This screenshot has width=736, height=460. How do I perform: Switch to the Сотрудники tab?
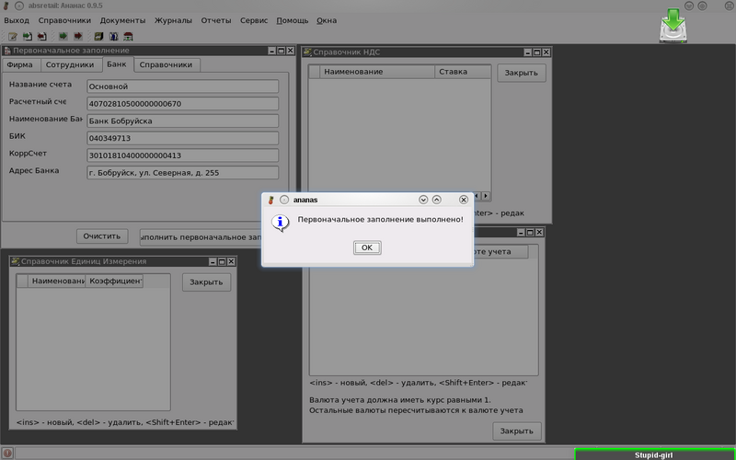[69, 65]
